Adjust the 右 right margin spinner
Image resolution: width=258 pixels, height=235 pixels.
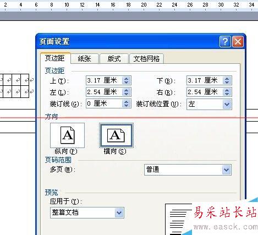(x=227, y=92)
